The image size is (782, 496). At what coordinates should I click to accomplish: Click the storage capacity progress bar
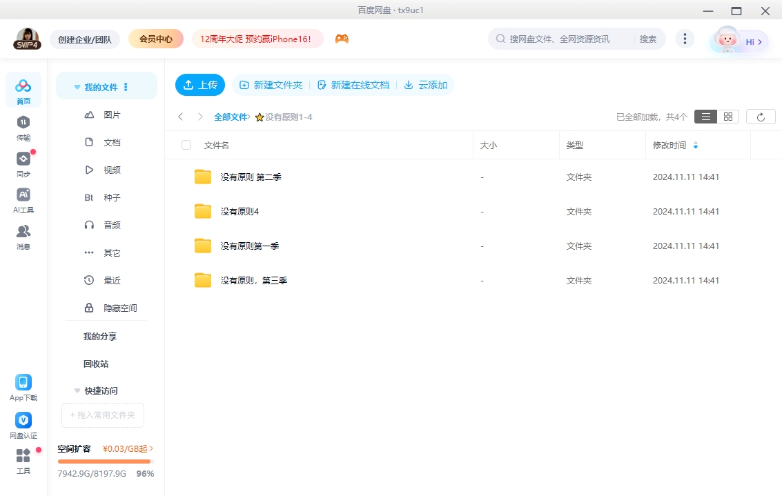click(105, 461)
